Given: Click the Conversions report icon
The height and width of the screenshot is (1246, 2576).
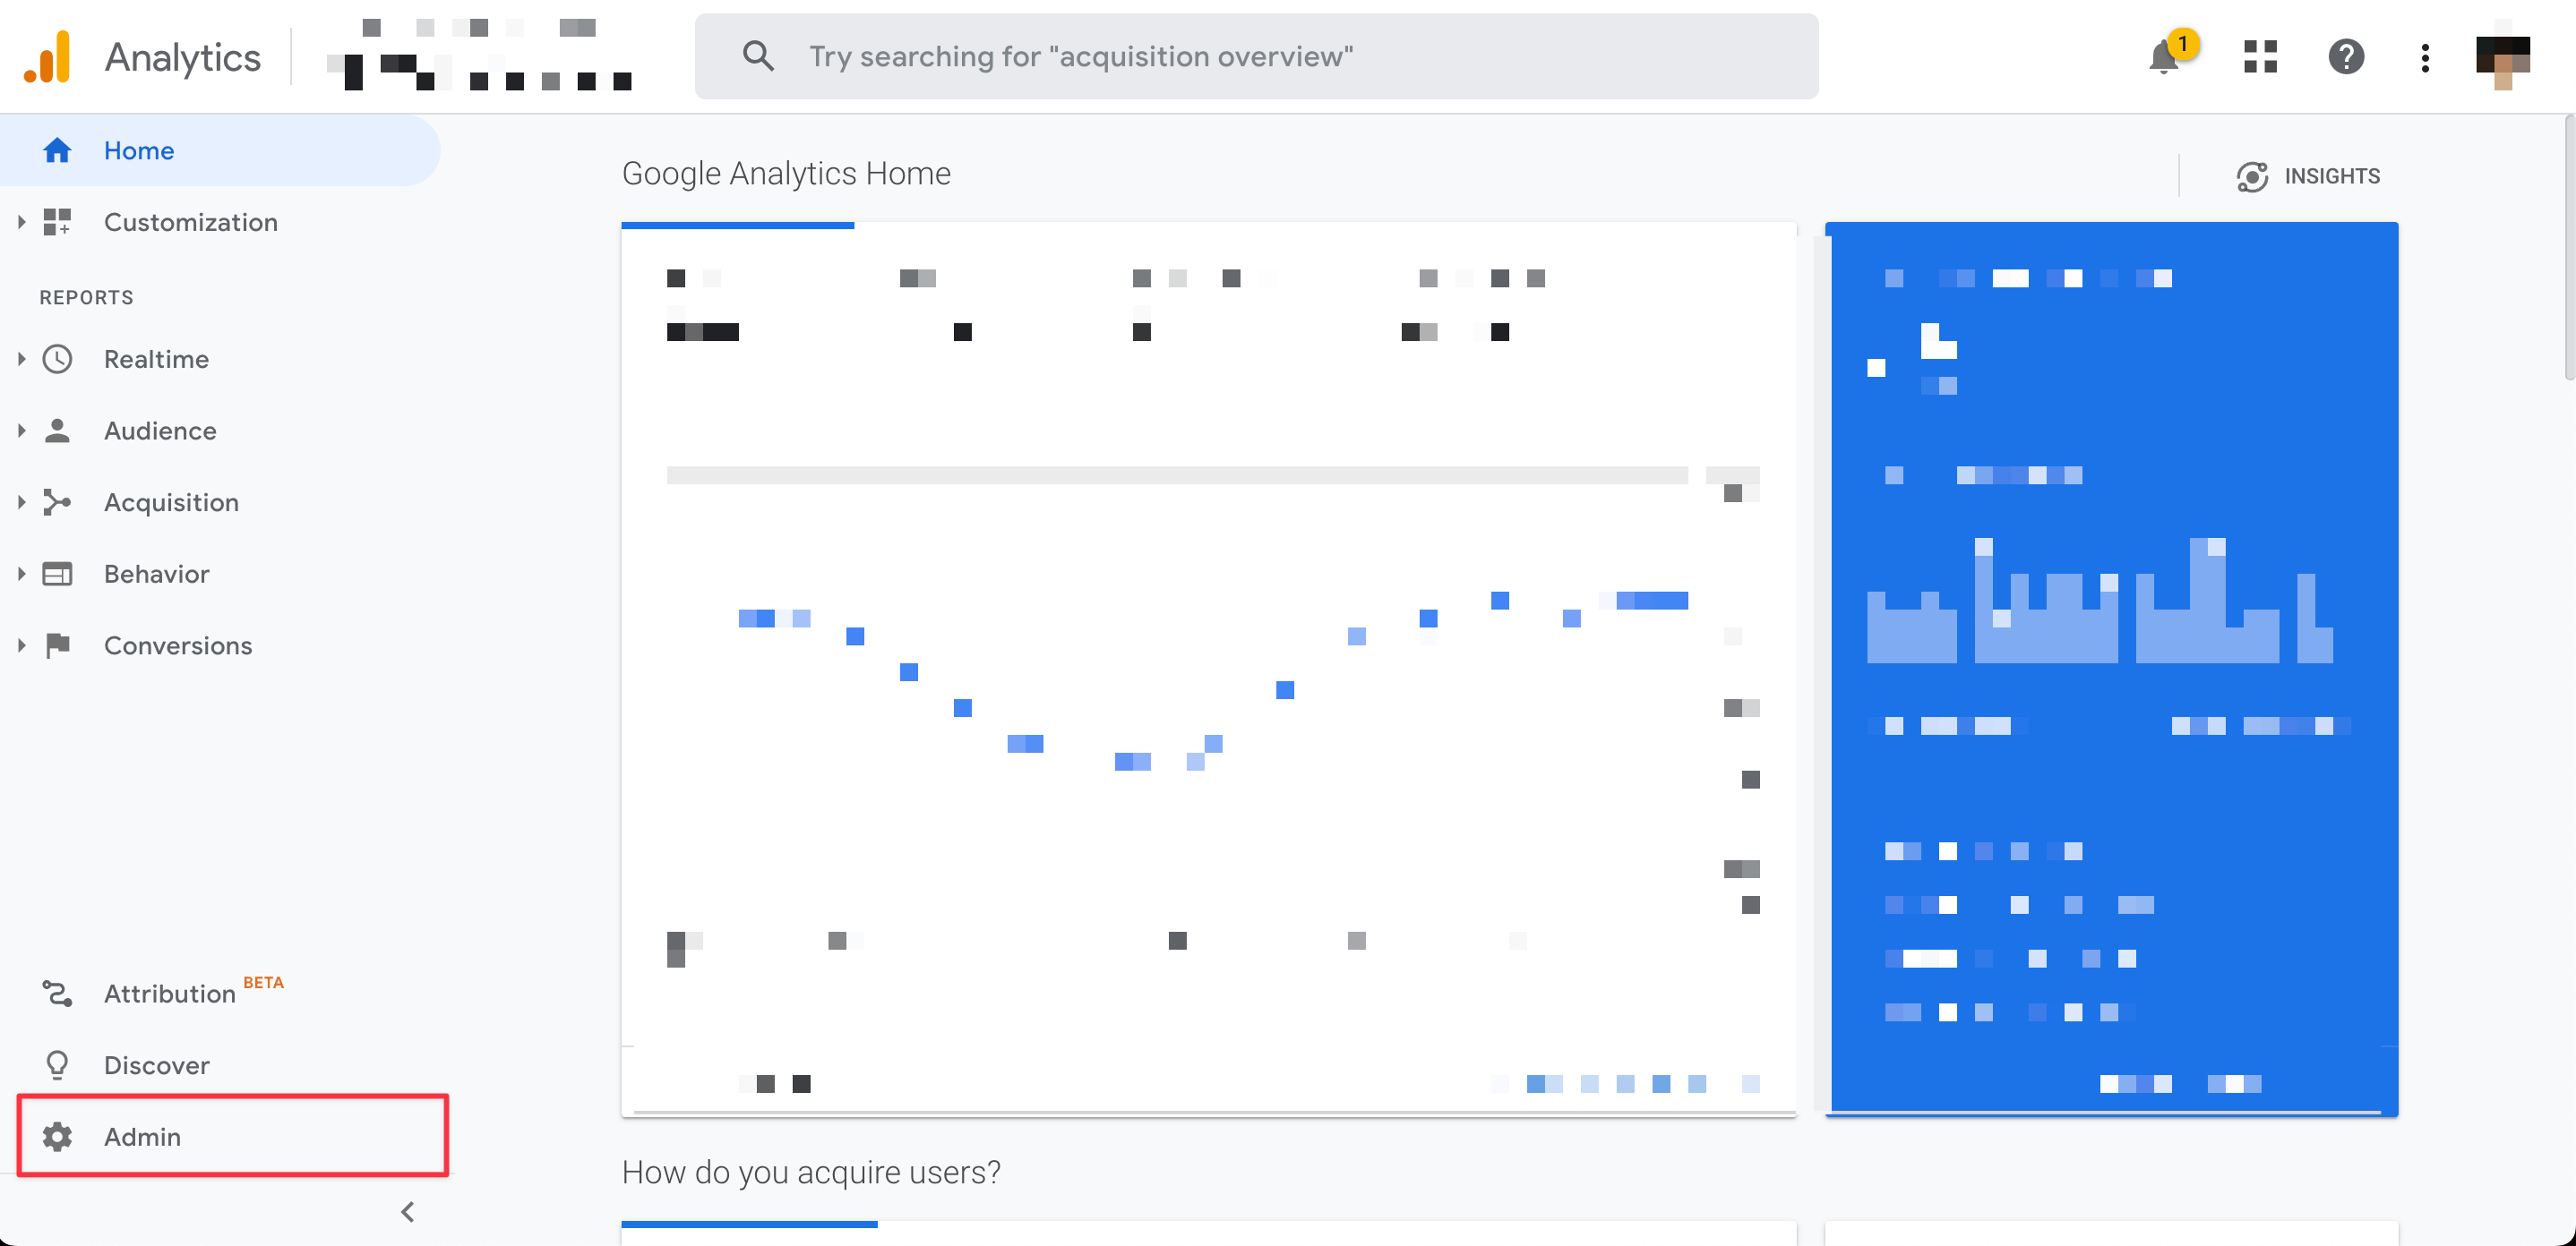Looking at the screenshot, I should click(x=57, y=645).
